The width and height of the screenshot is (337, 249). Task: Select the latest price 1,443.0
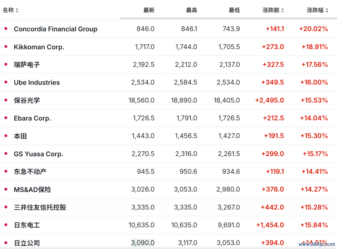(x=143, y=136)
